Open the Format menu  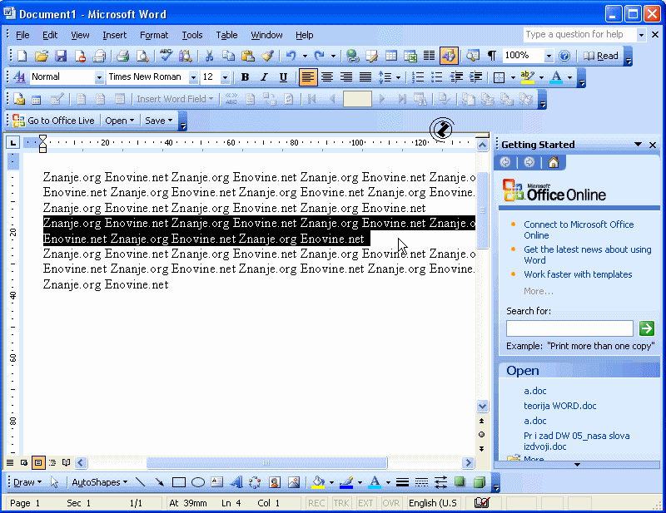154,35
